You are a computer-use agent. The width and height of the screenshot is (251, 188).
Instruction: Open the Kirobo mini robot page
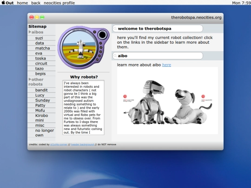click(x=42, y=118)
